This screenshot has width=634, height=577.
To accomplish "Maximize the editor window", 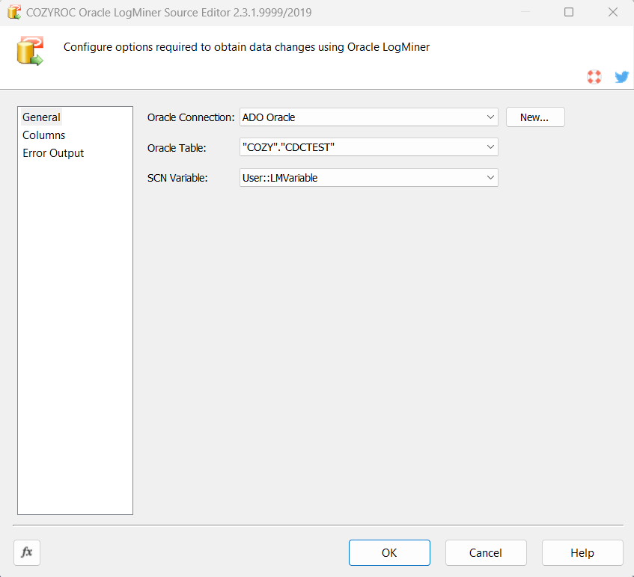I will [568, 12].
